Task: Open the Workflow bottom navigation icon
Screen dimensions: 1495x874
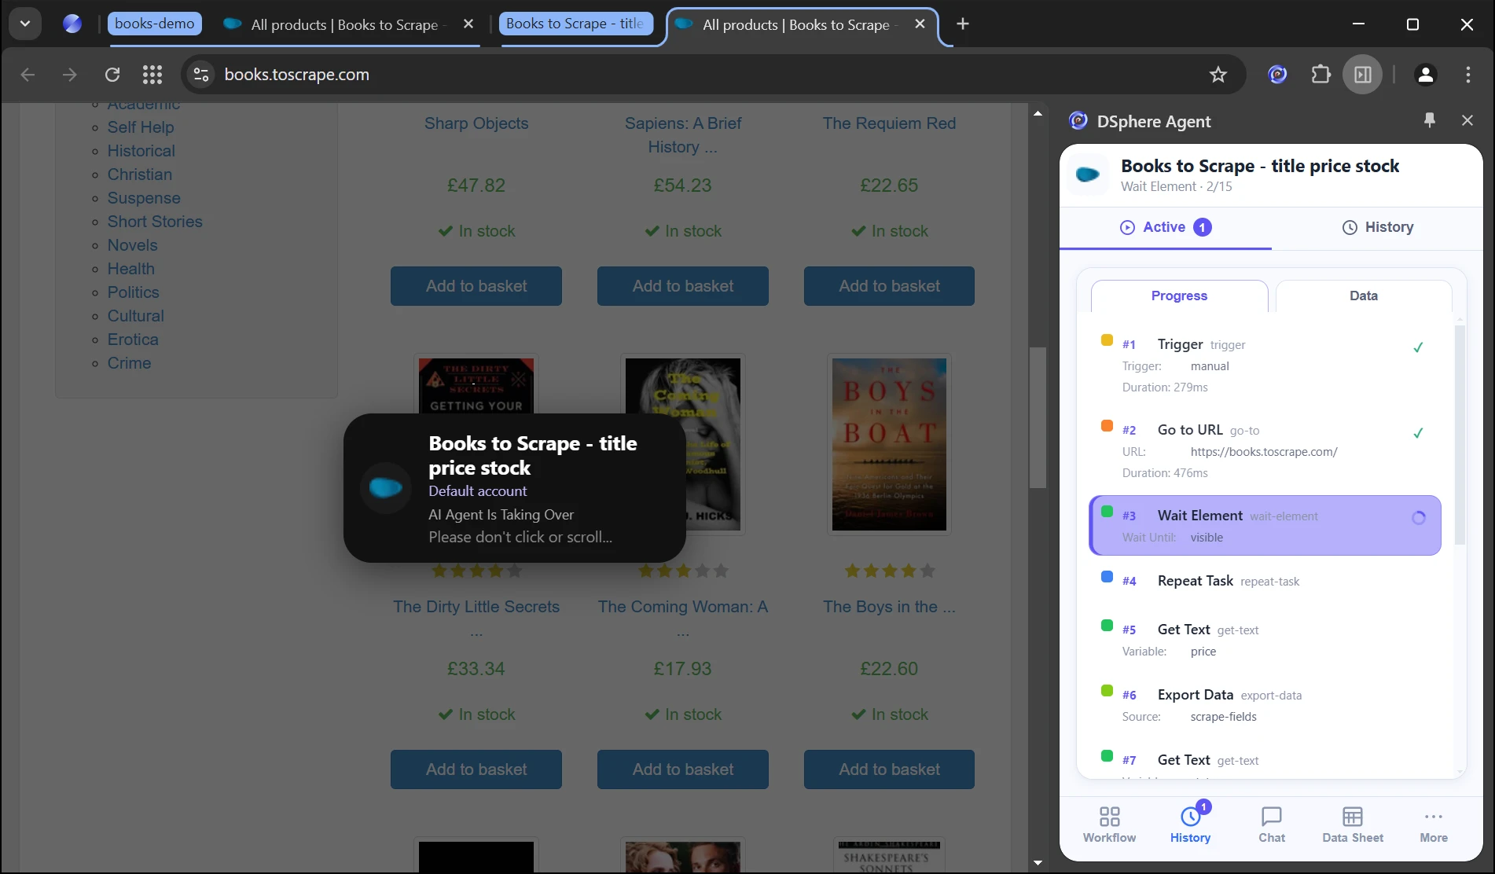Action: click(1109, 824)
